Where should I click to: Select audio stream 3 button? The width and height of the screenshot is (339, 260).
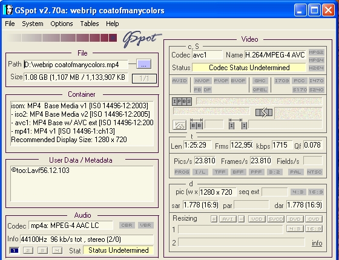pos(42,250)
